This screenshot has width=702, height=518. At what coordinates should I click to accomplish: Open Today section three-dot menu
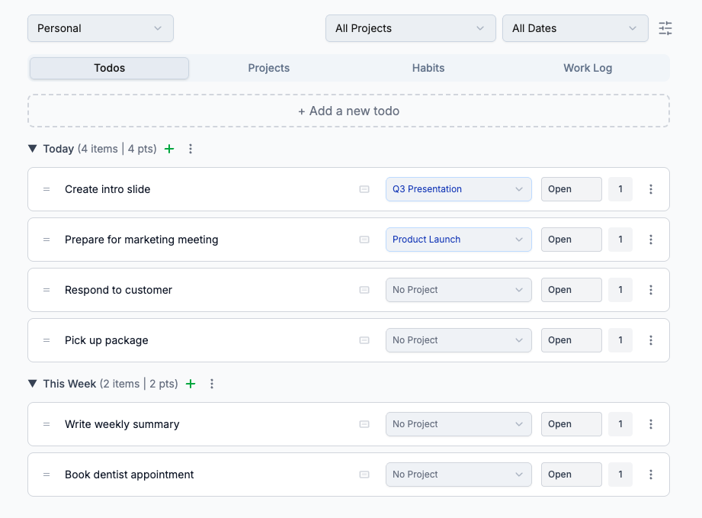point(191,149)
